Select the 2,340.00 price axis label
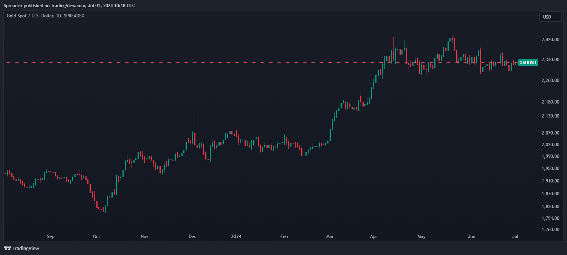 click(550, 60)
